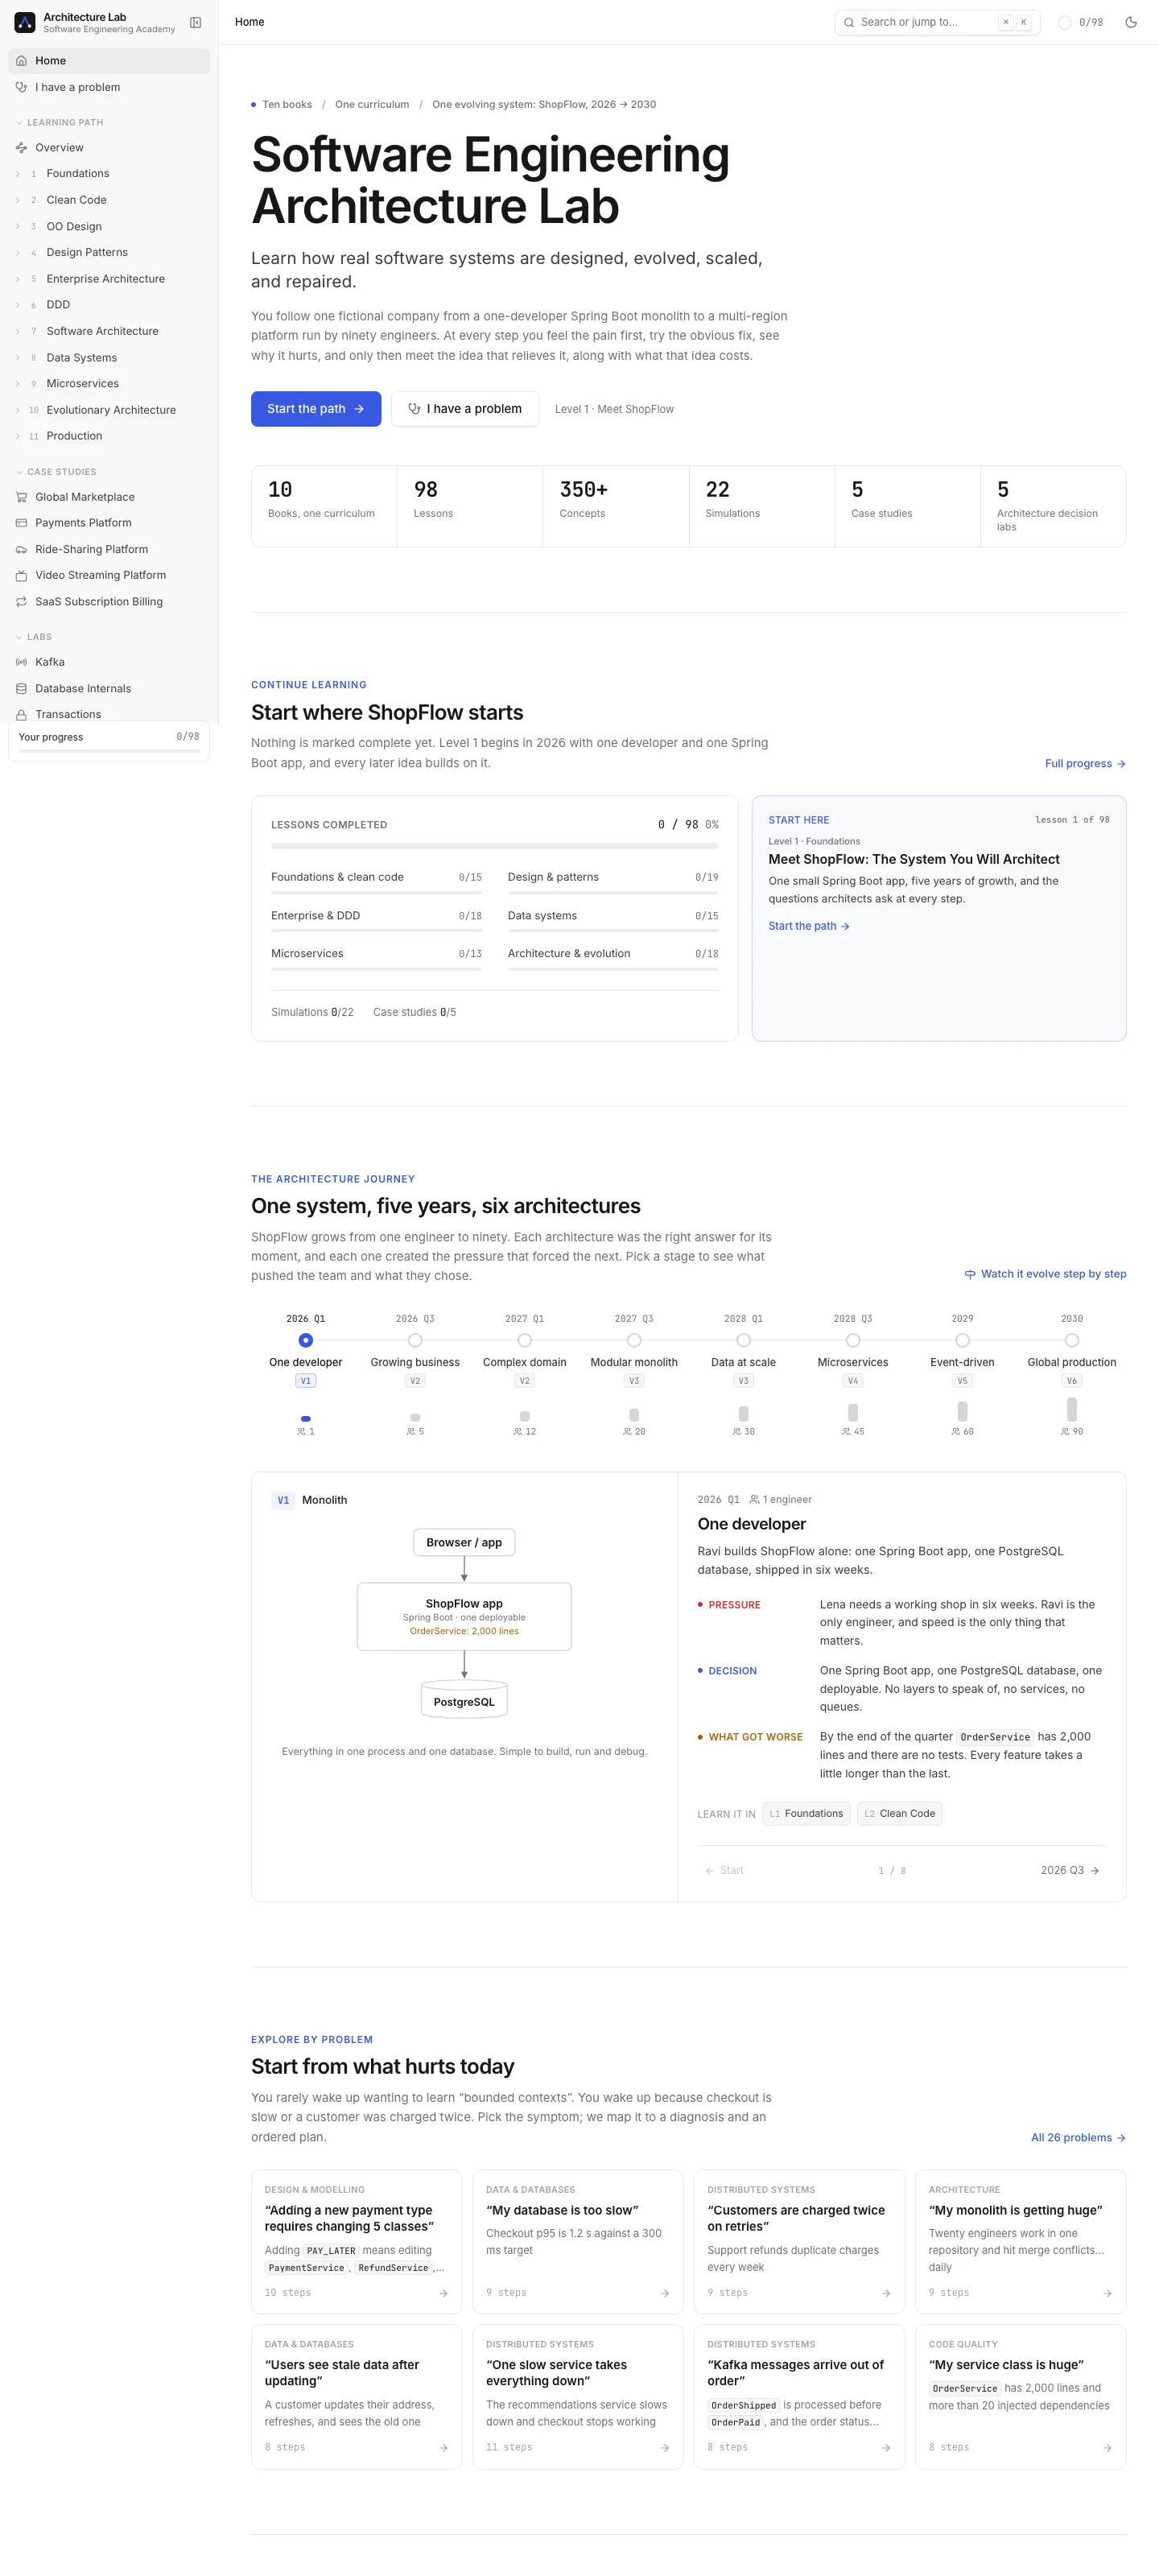Select the Global production stage dot

[1072, 1340]
